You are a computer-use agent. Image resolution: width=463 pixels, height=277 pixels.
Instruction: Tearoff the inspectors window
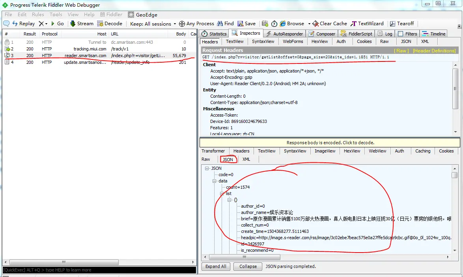[402, 24]
